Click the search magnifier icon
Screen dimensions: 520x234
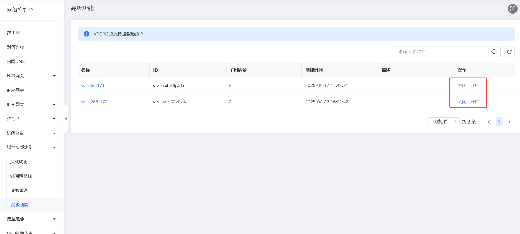click(x=494, y=52)
